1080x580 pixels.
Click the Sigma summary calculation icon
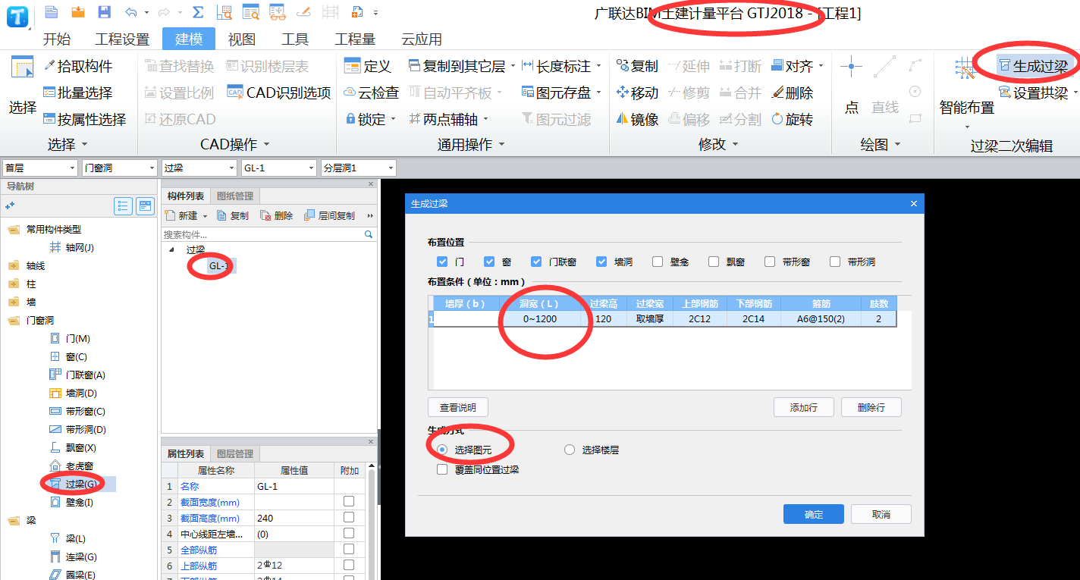198,12
